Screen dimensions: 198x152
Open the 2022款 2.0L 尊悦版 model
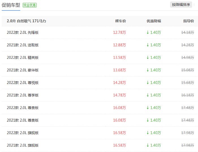click(x=23, y=83)
